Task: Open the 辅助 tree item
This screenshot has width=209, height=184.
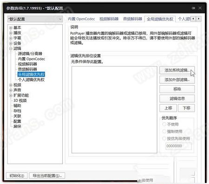Action: coord(17,106)
